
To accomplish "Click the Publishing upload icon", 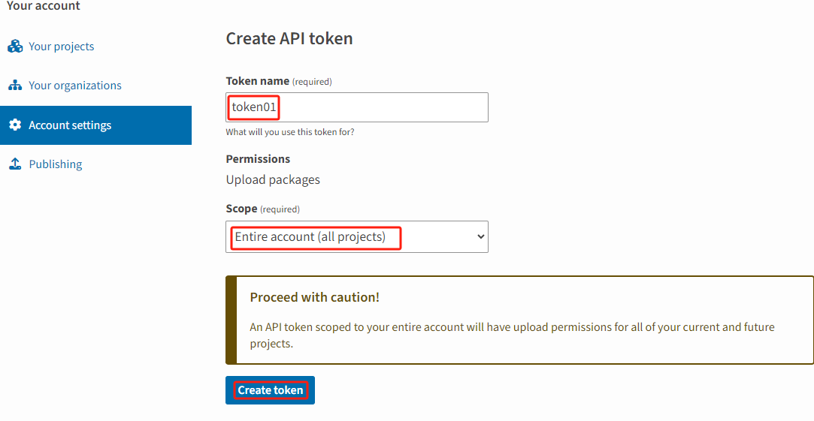I will (x=15, y=164).
